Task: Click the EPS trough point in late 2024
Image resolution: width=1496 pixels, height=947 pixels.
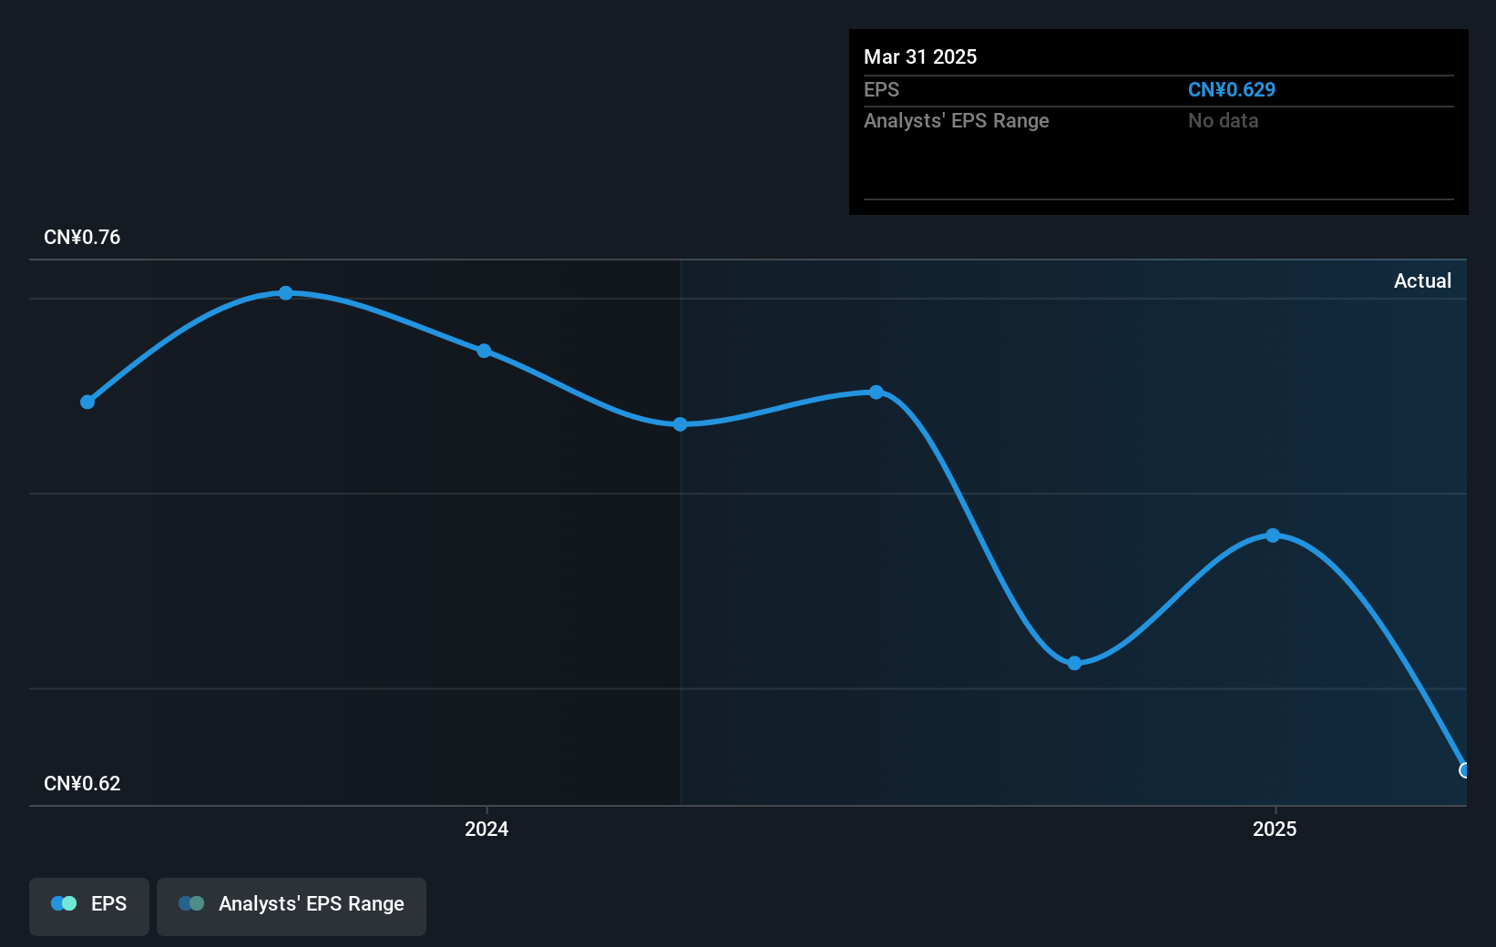Action: pos(1075,663)
